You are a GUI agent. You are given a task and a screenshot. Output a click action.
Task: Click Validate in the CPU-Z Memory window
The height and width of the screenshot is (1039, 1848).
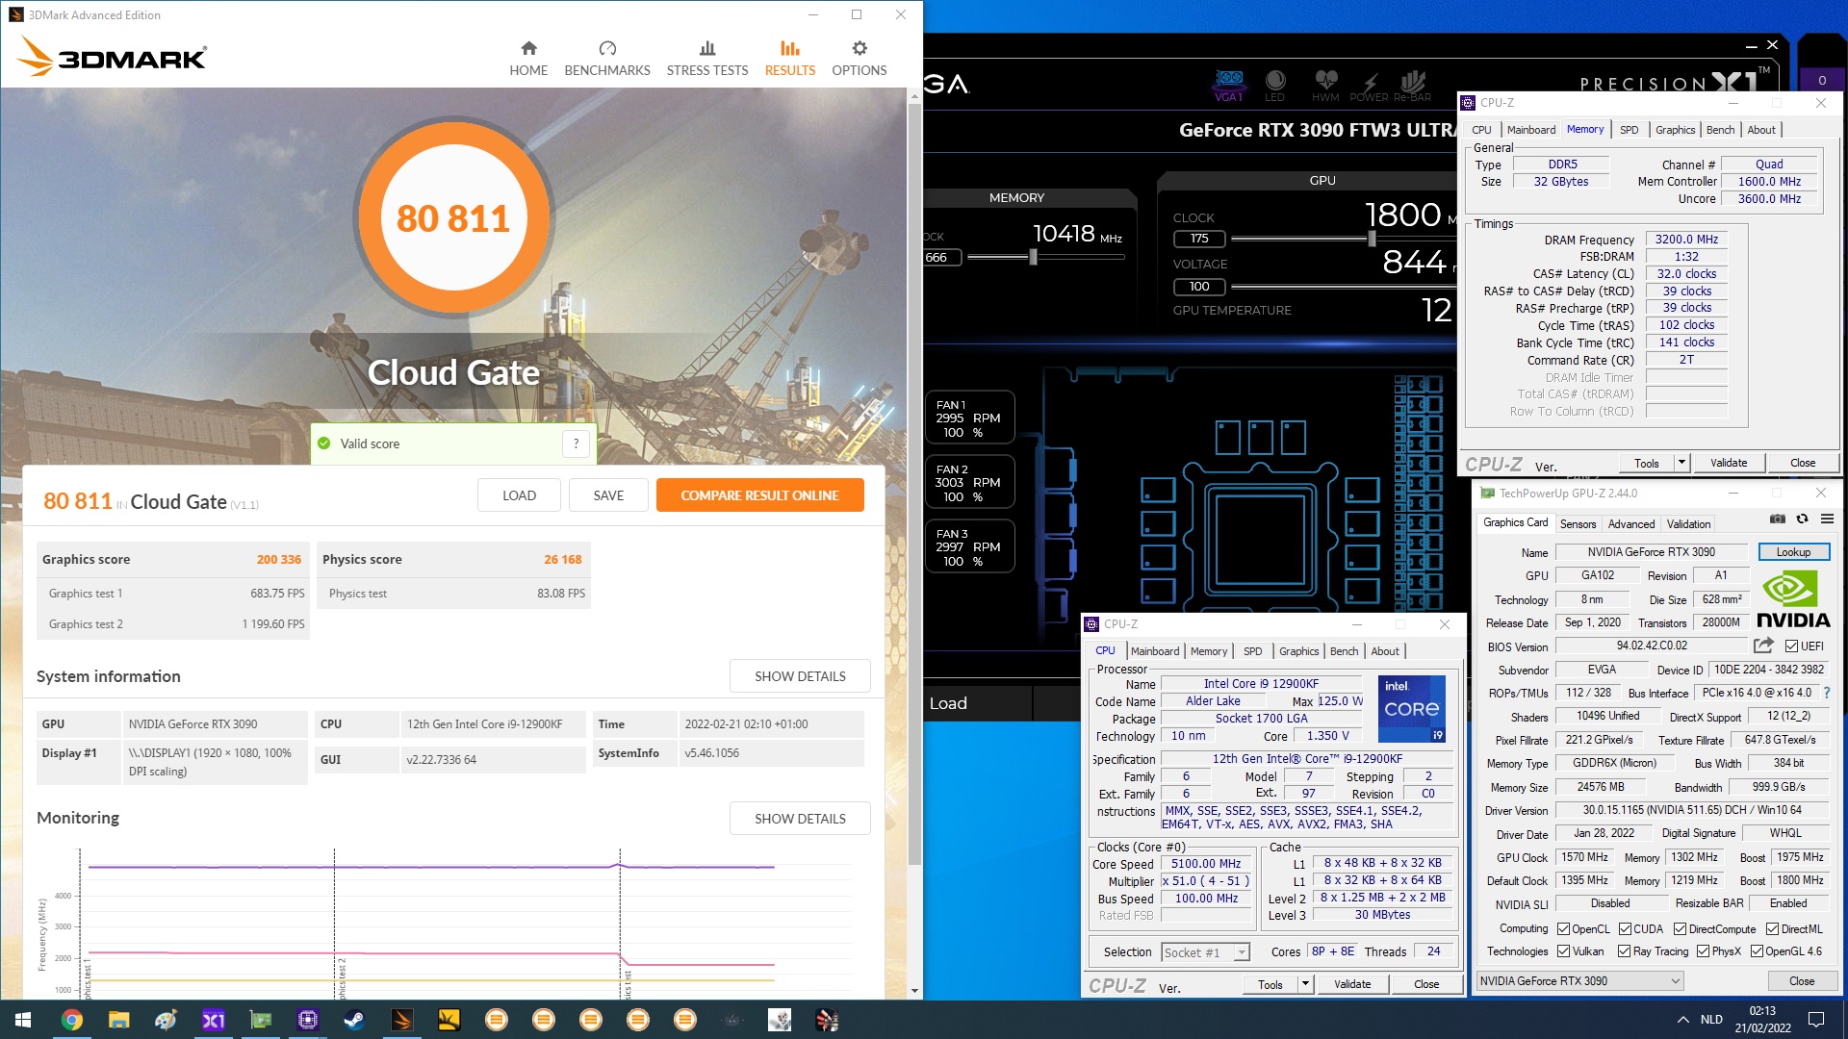[1728, 463]
